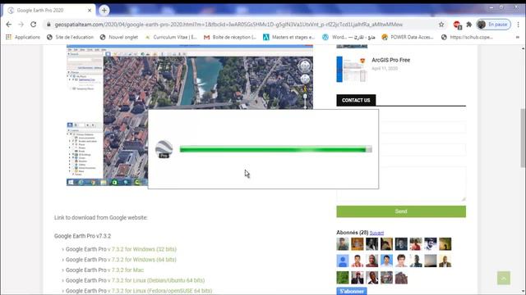Click the "Google Earth Pro v7.3.2" heading text
Viewport: 526px width, 295px height.
point(82,236)
